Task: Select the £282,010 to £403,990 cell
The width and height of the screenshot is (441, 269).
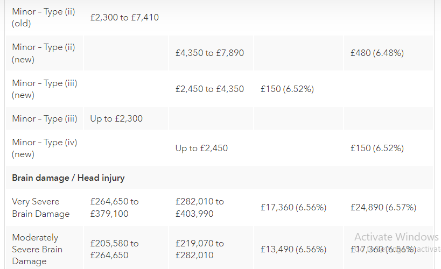Action: 199,208
